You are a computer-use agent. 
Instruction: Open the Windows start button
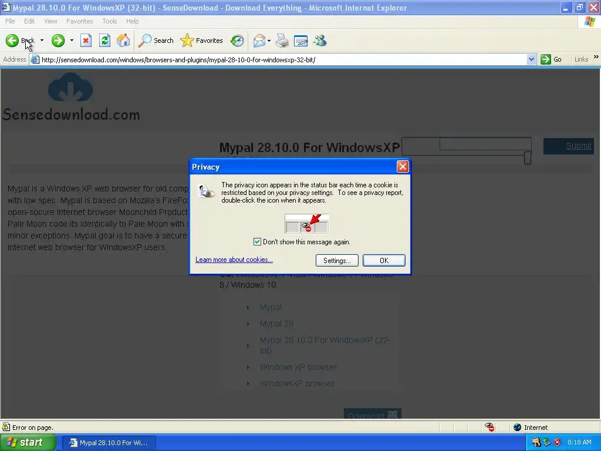pyautogui.click(x=28, y=443)
